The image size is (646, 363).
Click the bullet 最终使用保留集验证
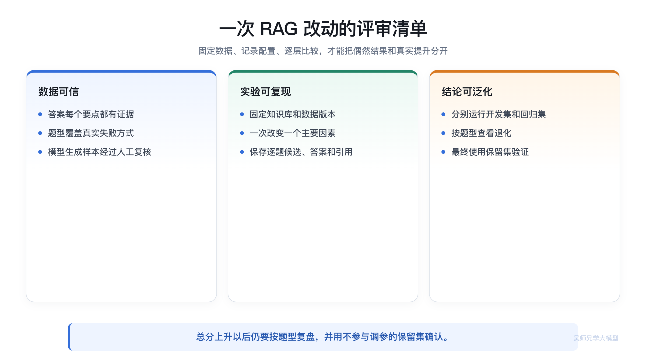click(x=490, y=152)
